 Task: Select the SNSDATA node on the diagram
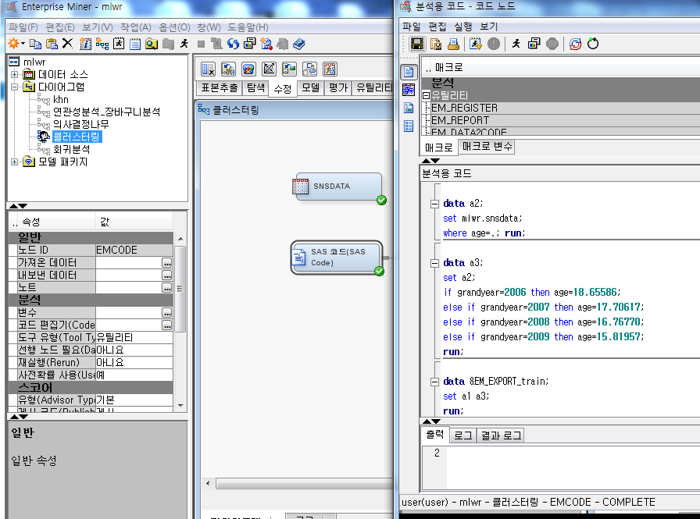[x=336, y=187]
